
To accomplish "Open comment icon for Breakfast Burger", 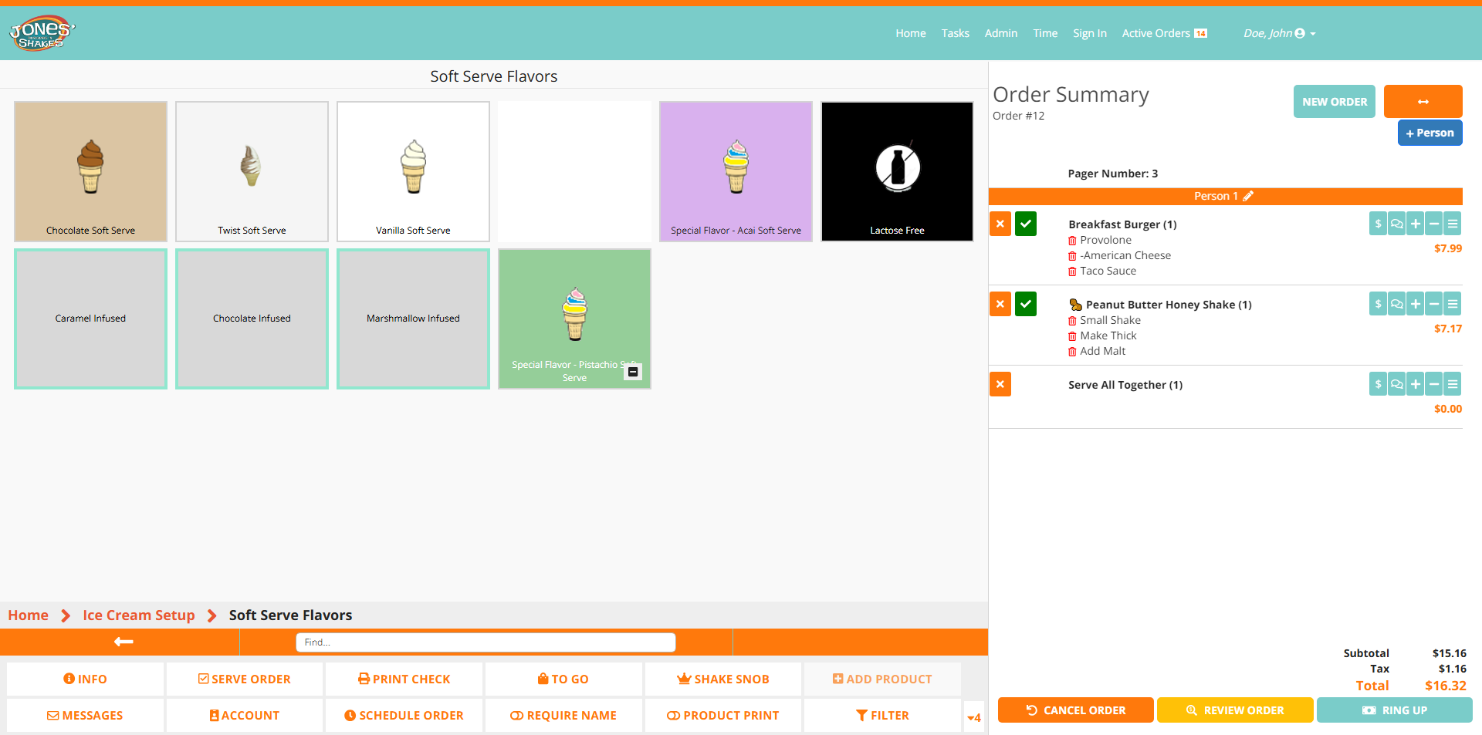I will (x=1396, y=224).
